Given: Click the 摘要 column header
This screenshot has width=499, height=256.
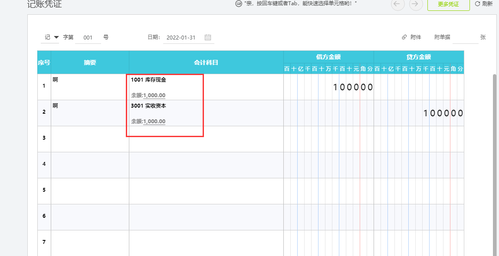Looking at the screenshot, I should [90, 62].
